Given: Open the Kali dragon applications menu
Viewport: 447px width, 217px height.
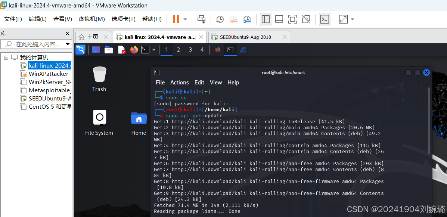Looking at the screenshot, I should pyautogui.click(x=80, y=50).
